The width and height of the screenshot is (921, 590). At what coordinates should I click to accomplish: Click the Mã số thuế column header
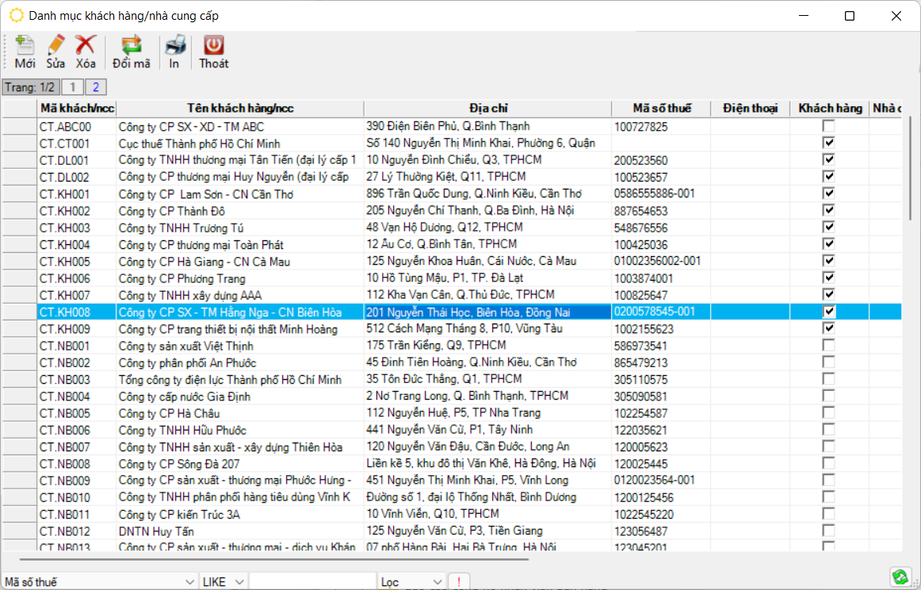click(x=661, y=109)
